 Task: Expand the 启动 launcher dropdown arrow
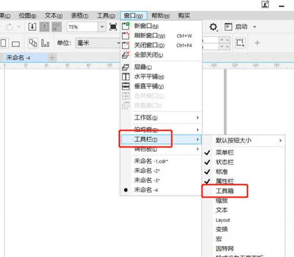(x=255, y=27)
